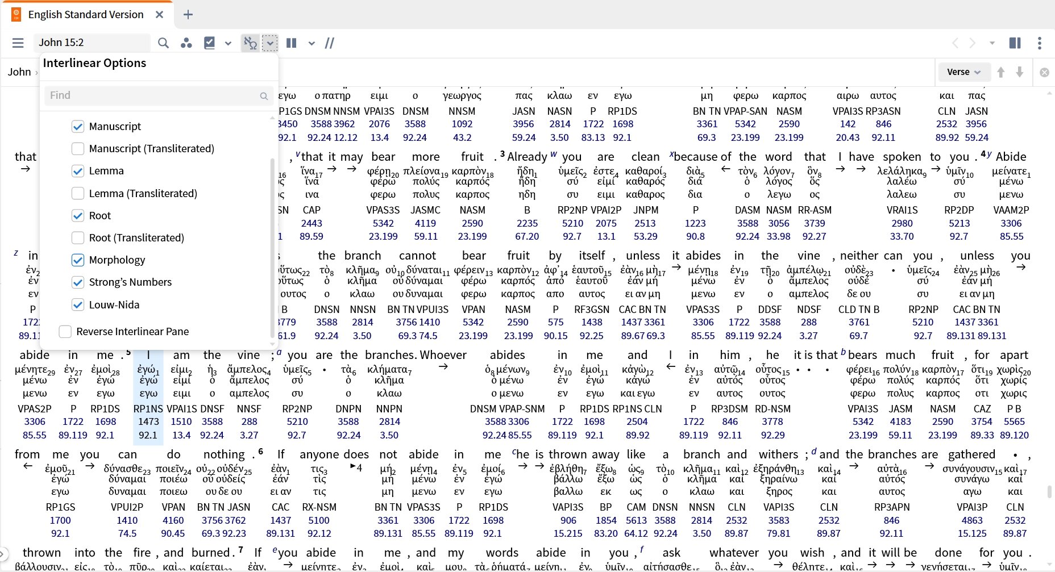Click Strong's number 4183 link

[x=900, y=422]
